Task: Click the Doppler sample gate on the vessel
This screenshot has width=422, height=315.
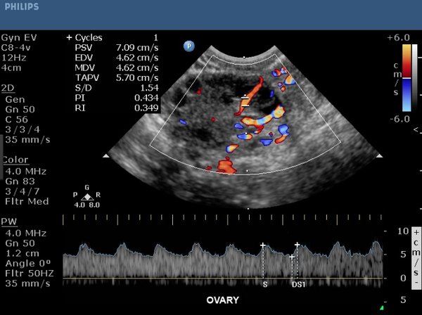Action: [245, 97]
